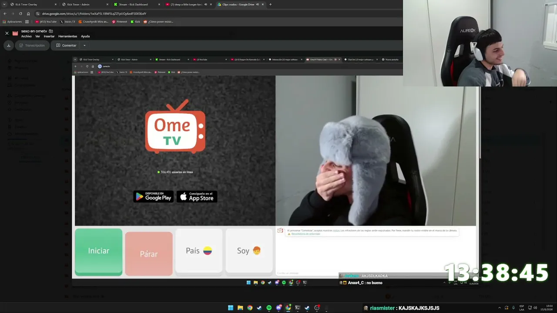The height and width of the screenshot is (313, 557).
Task: Open the terminal icon in the taskbar
Action: pyautogui.click(x=298, y=308)
